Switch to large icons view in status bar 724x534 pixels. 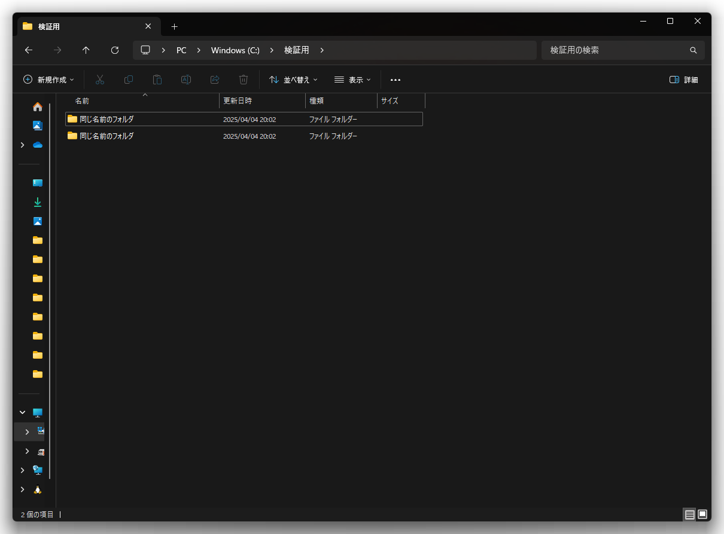click(x=702, y=514)
